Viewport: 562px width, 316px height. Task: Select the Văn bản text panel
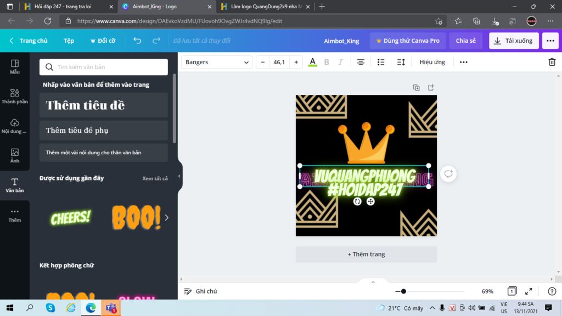15,185
